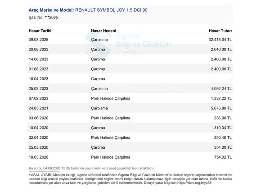This screenshot has width=261, height=196.
Task: Select the 4.092,24 TL damage amount
Action: (221, 88)
